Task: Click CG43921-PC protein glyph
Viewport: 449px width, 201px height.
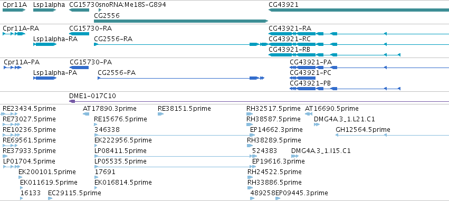Action: coord(303,78)
